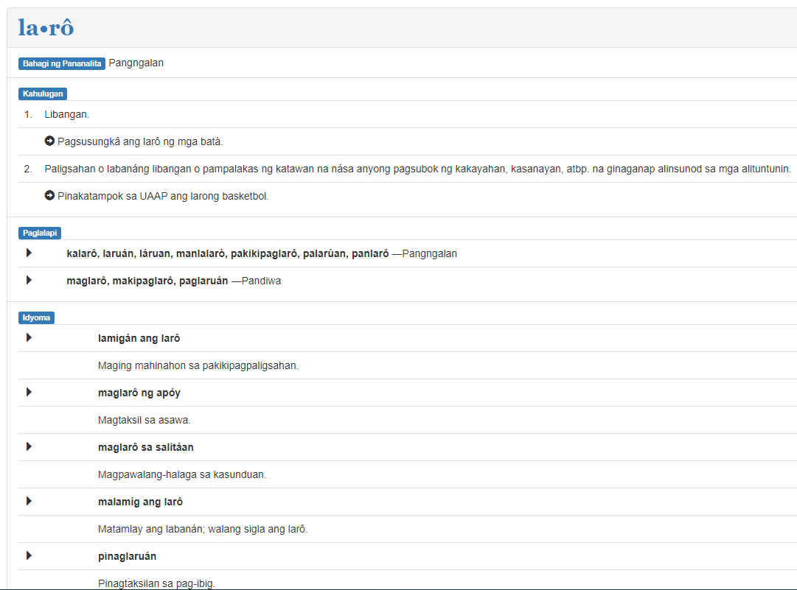Expand the Pangngalan affix list starting with kalarô
797x590 pixels.
[29, 253]
